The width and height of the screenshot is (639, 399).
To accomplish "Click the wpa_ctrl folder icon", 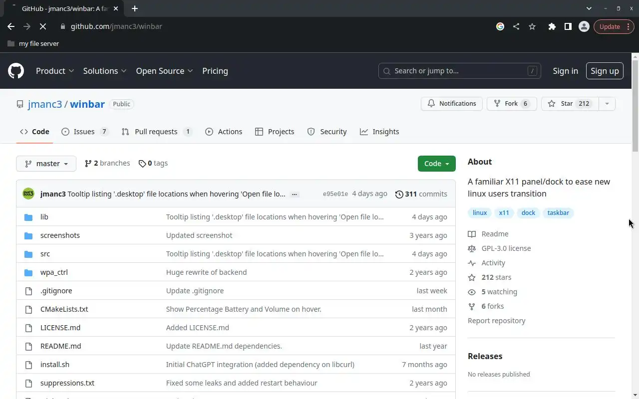I will tap(28, 272).
